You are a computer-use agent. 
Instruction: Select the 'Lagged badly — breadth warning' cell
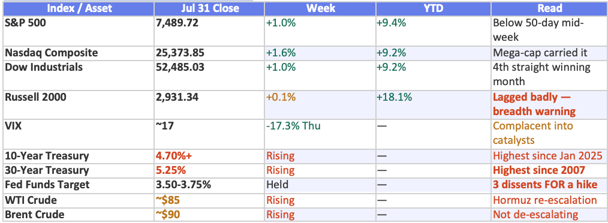[x=549, y=105]
